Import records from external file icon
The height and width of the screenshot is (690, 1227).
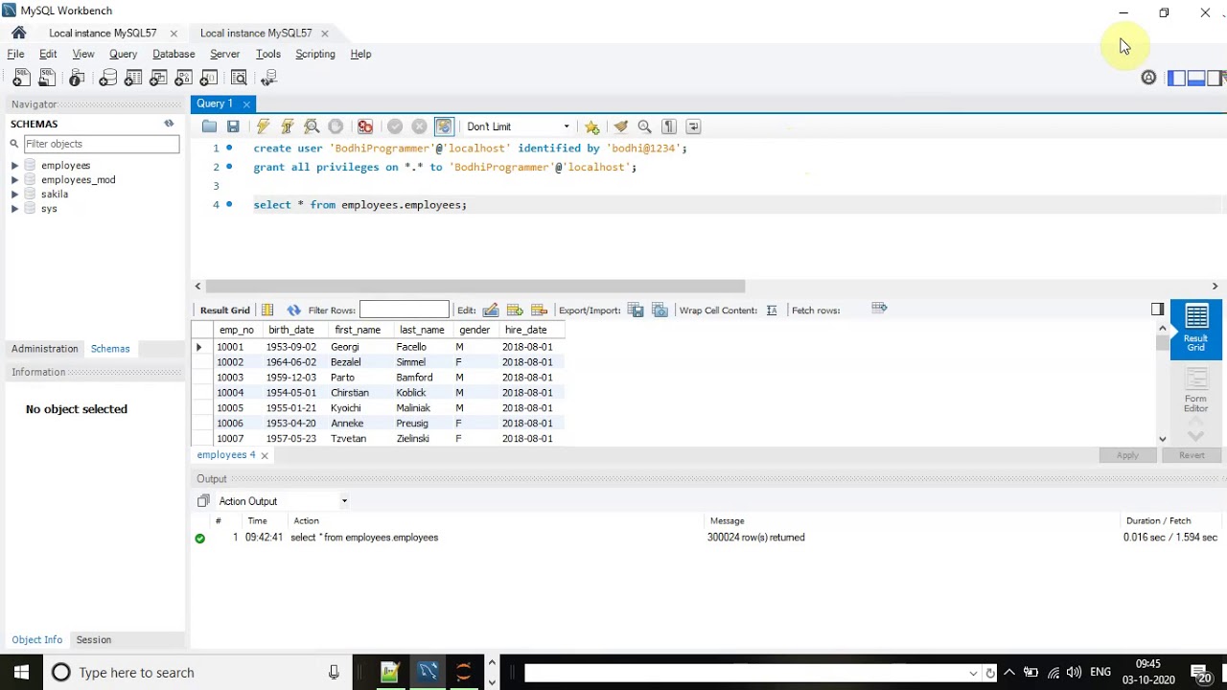click(x=660, y=310)
